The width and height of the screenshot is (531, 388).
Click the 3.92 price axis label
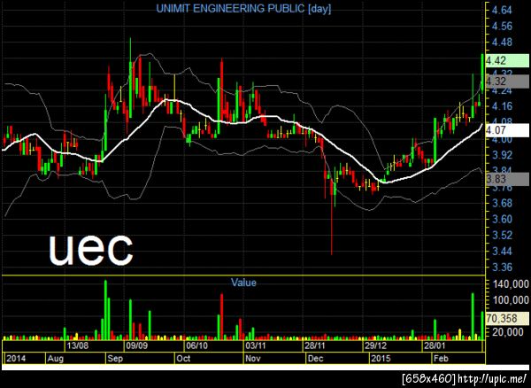(x=502, y=155)
